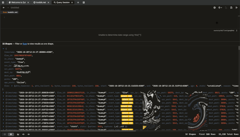This screenshot has height=137, width=240.
Task: Click app_proto value "failed"
Action: tap(21, 83)
